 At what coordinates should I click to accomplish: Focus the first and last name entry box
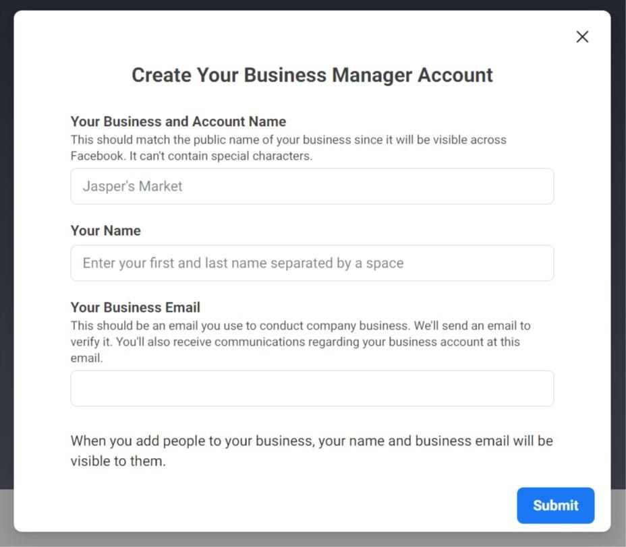[x=312, y=263]
